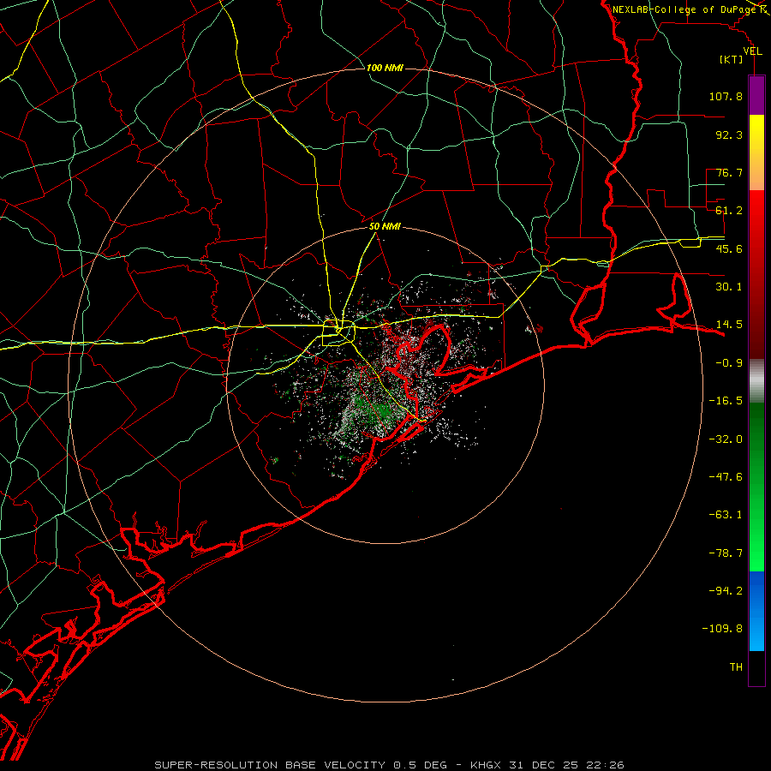
Task: Click the 107.8 velocity legend value
Action: coord(726,96)
